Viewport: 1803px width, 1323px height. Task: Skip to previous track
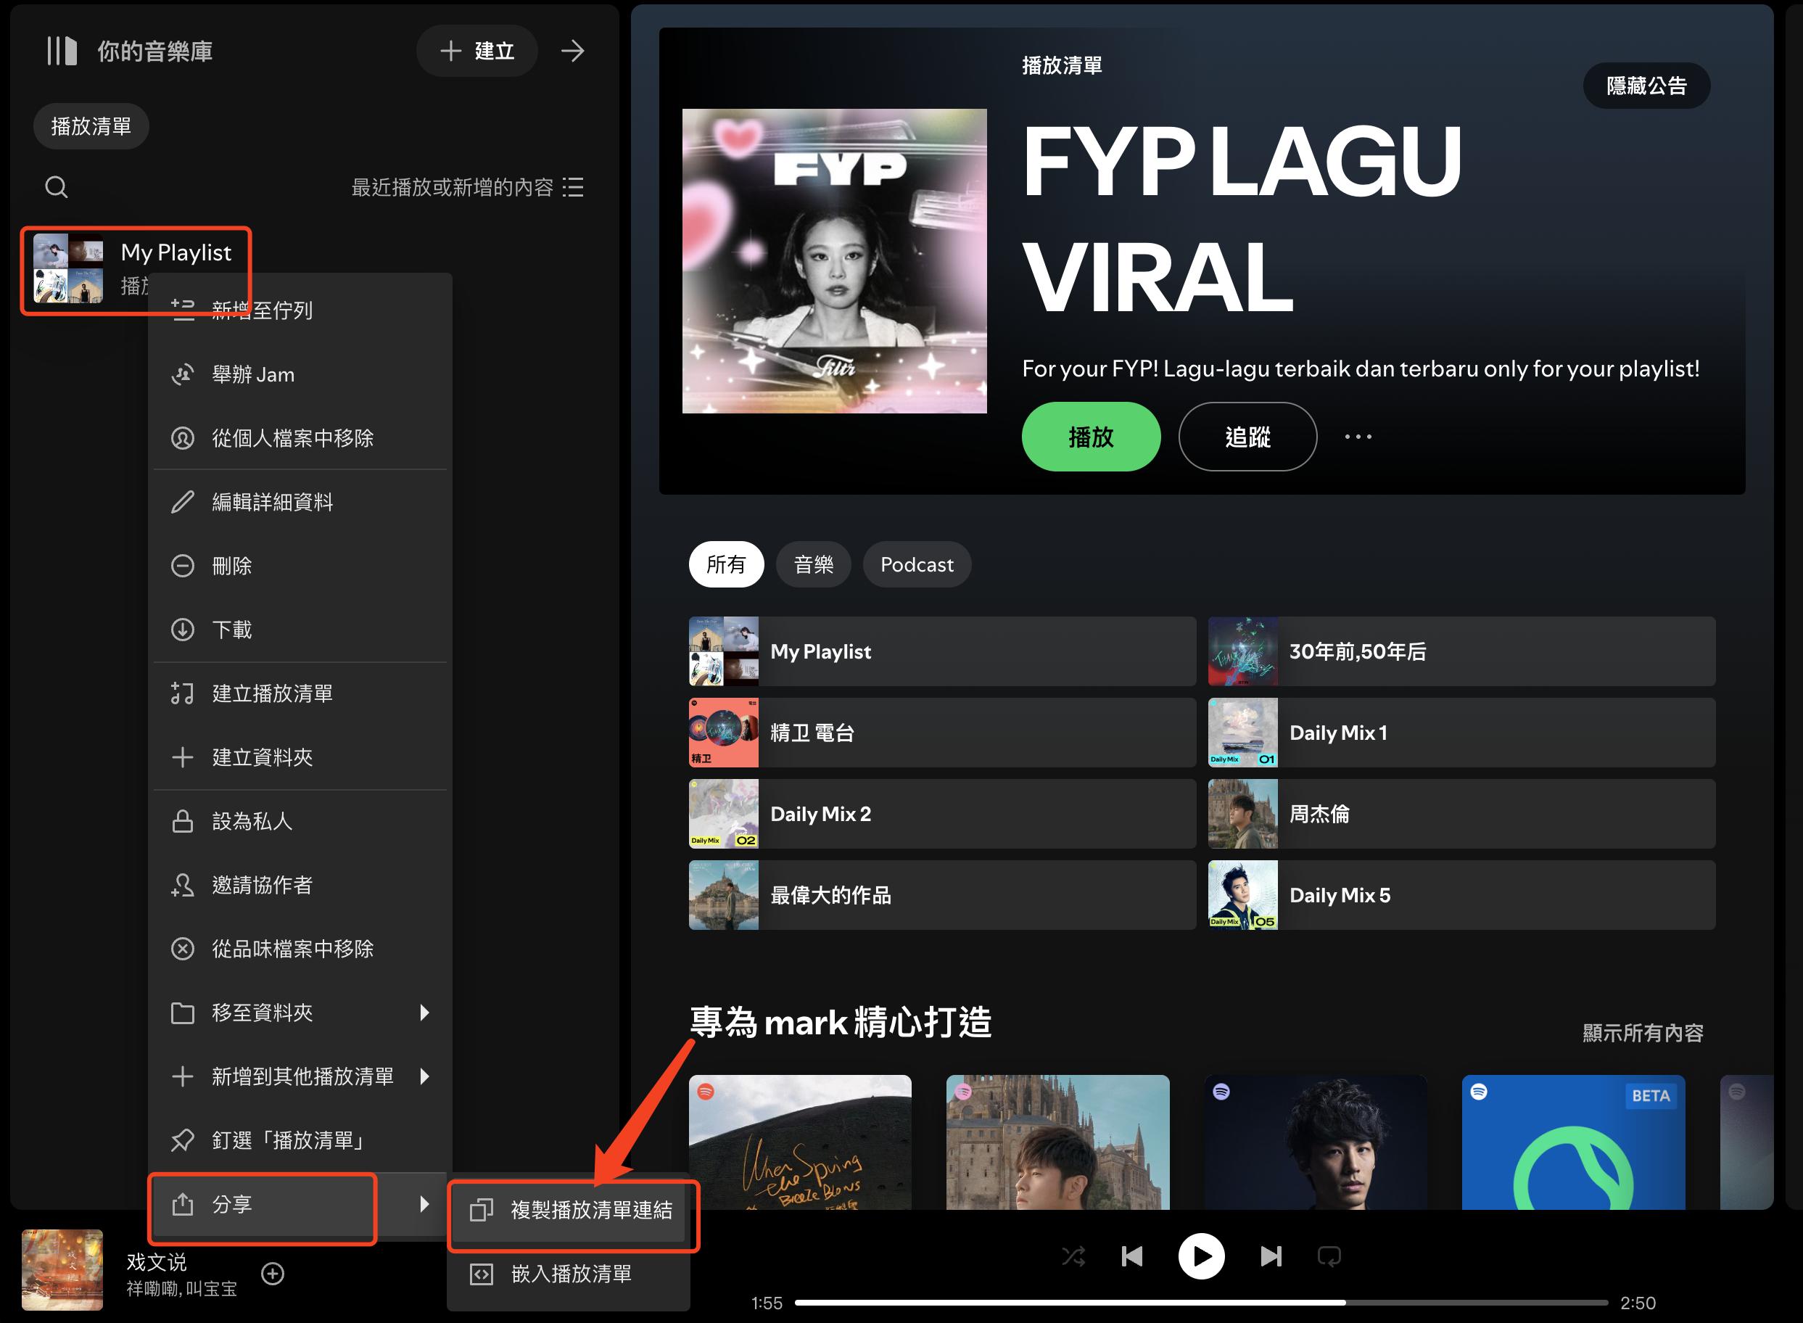1132,1256
